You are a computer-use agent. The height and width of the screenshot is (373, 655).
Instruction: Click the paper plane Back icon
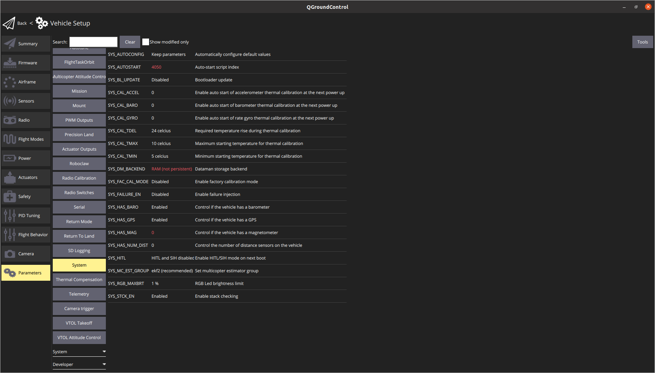coord(9,23)
